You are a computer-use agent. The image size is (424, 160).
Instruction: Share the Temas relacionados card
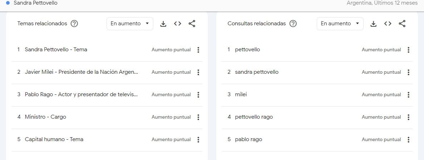coord(192,24)
